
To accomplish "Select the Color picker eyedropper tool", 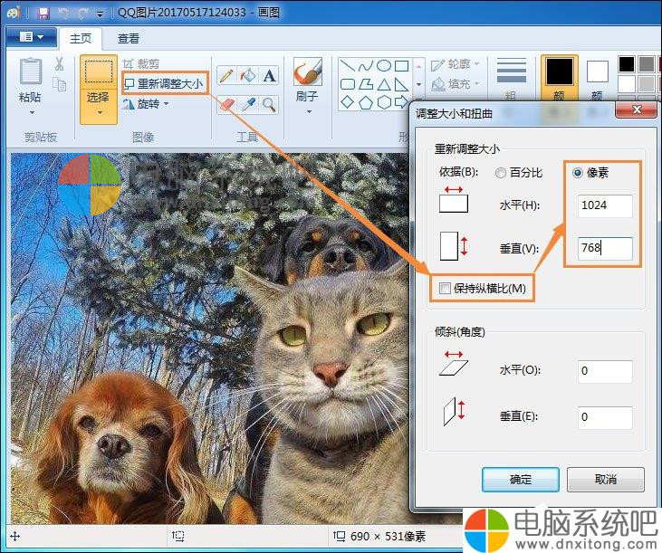I will coord(248,104).
